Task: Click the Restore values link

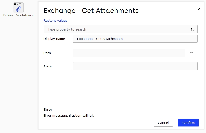Action: click(x=56, y=20)
